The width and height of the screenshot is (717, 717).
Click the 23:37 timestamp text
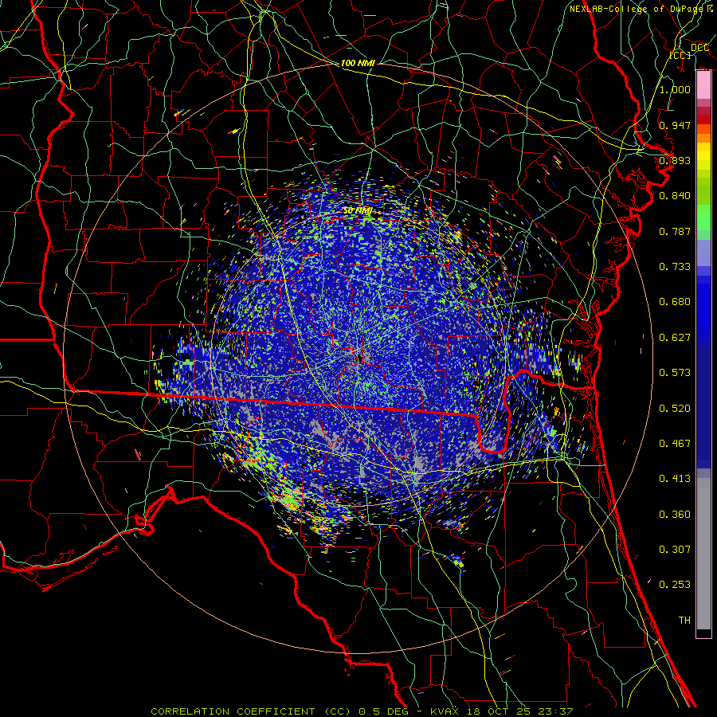[554, 711]
